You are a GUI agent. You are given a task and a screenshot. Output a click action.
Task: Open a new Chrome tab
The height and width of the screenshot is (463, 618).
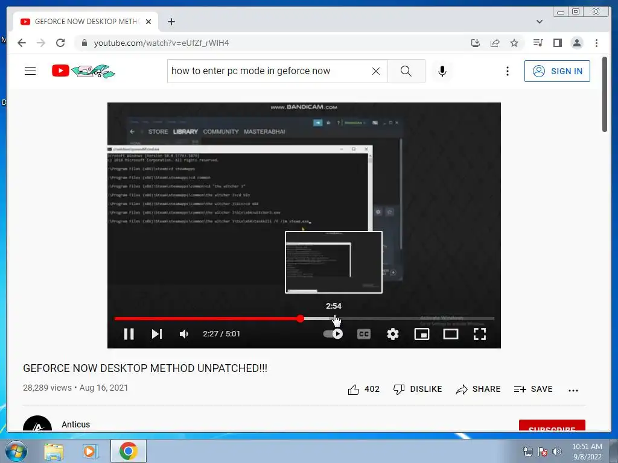pos(171,22)
